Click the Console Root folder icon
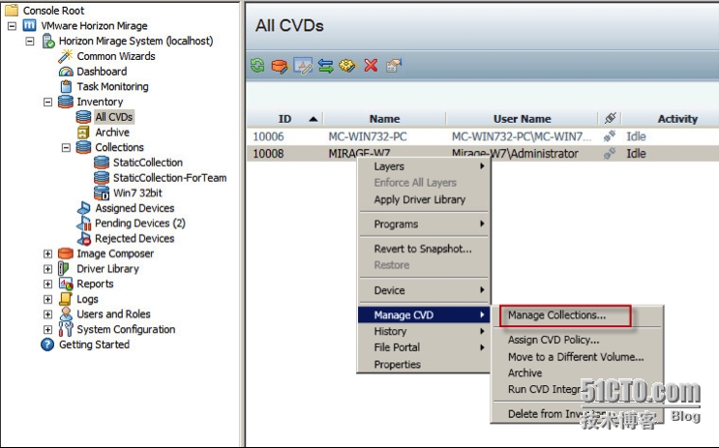Image resolution: width=719 pixels, height=448 pixels. point(12,10)
